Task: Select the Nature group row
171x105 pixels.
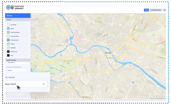Action: click(x=18, y=44)
